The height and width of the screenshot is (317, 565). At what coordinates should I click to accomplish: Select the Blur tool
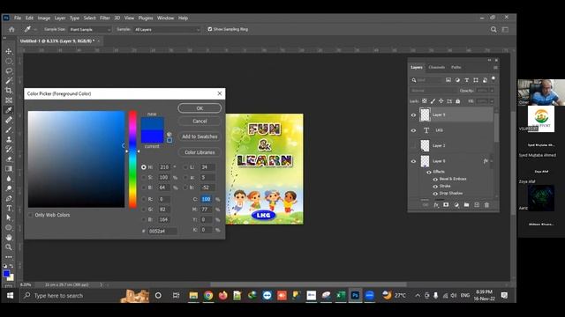(9, 179)
